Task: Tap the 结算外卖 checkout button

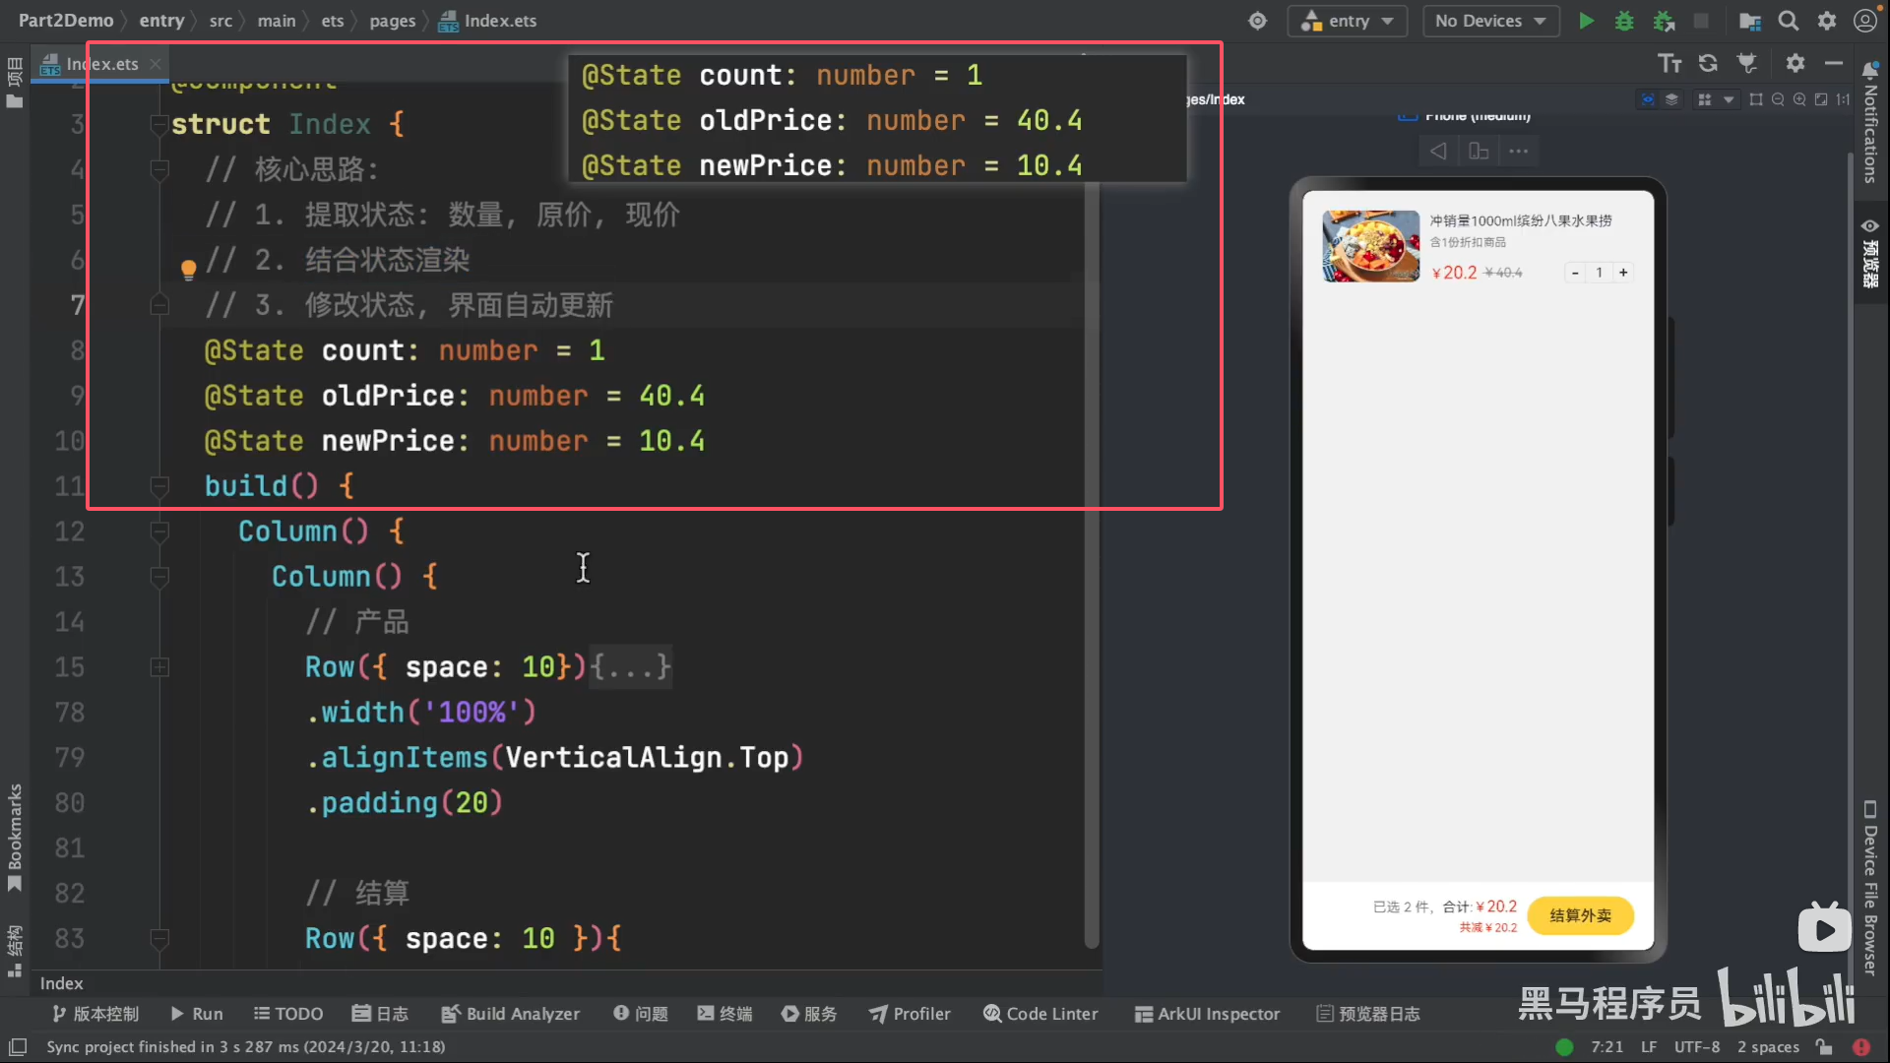Action: tap(1580, 915)
